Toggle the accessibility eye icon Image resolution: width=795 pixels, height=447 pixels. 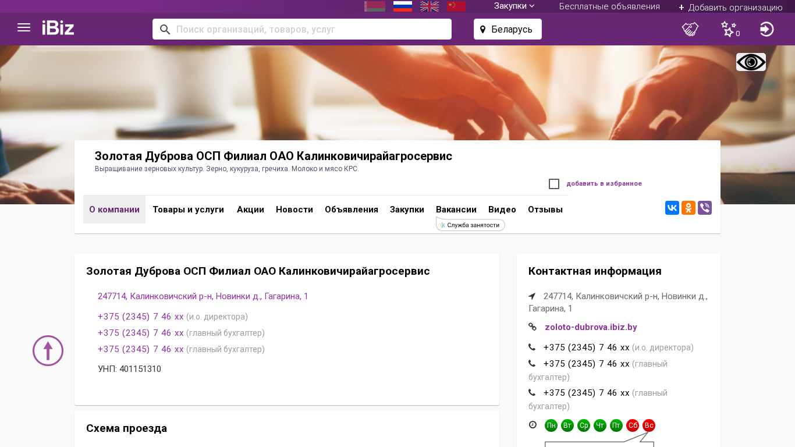[751, 62]
